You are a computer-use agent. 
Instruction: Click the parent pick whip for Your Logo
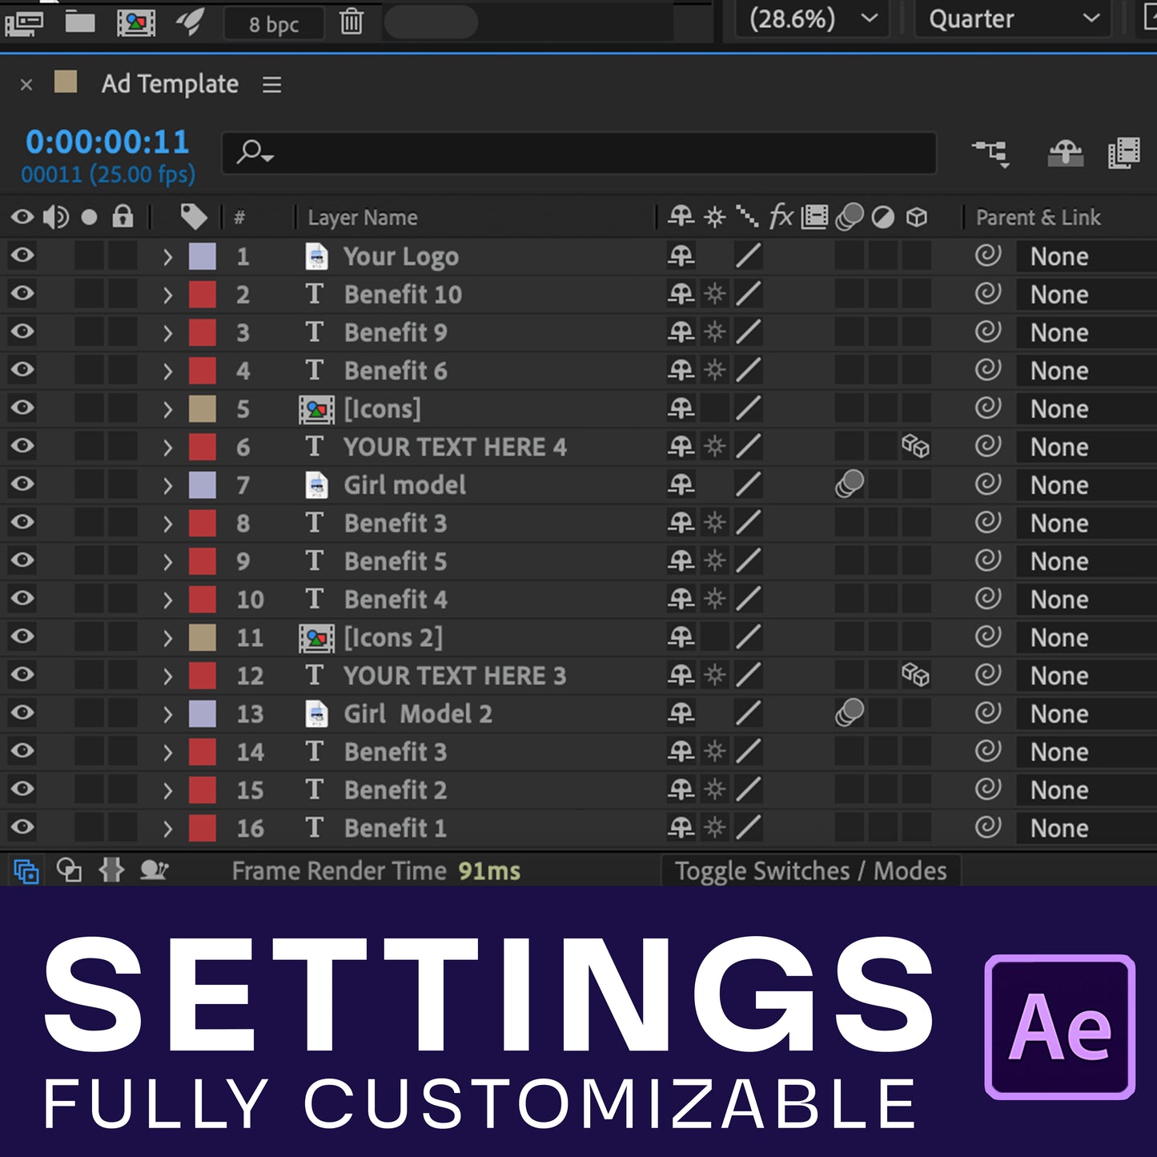pyautogui.click(x=988, y=256)
